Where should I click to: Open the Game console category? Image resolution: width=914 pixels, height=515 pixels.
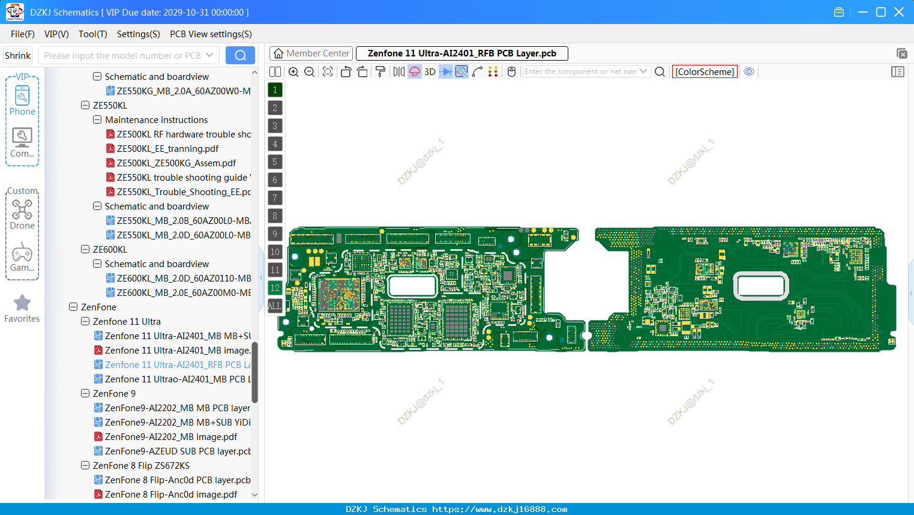point(22,256)
